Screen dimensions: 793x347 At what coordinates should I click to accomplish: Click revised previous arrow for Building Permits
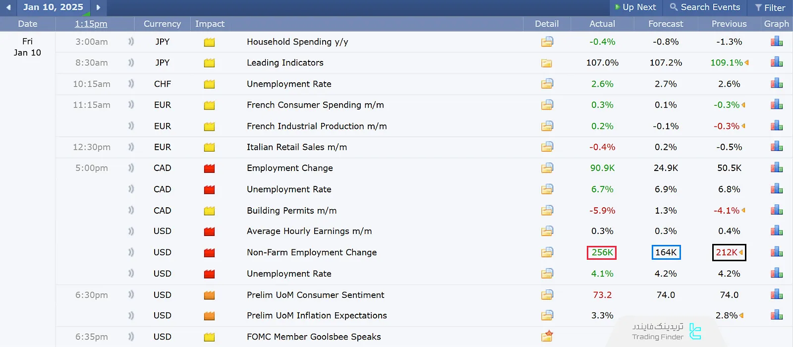(743, 211)
